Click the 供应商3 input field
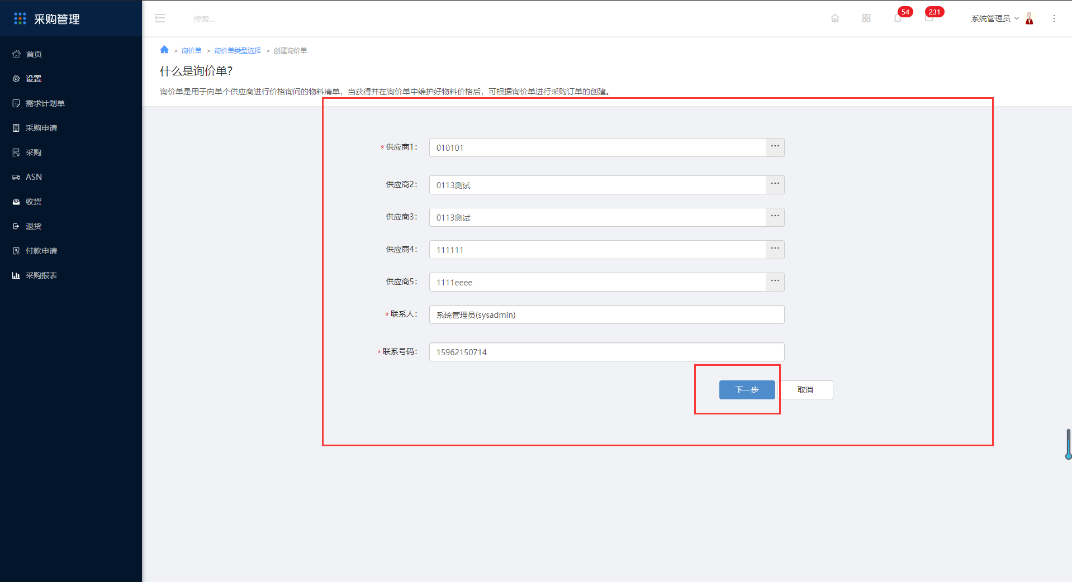1072x582 pixels. 597,217
